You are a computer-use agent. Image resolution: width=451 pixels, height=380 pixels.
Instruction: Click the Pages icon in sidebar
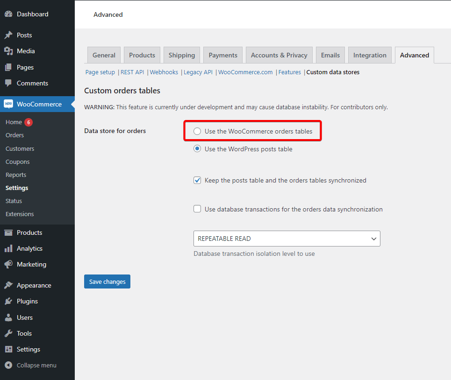(x=8, y=67)
